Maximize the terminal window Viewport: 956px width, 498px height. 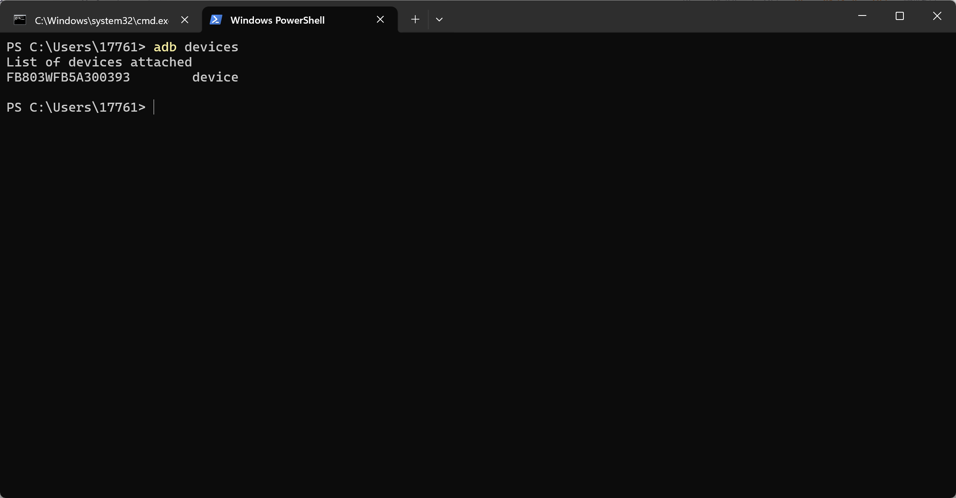(x=899, y=16)
